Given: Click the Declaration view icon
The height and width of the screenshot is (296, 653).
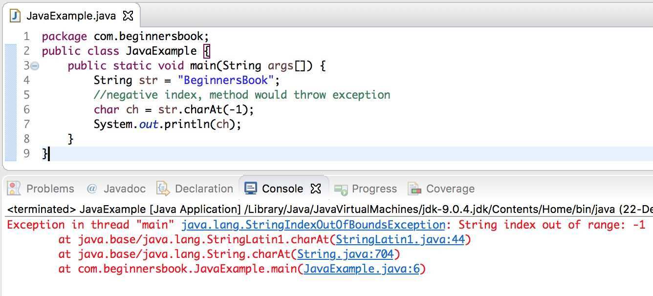Looking at the screenshot, I should [163, 189].
